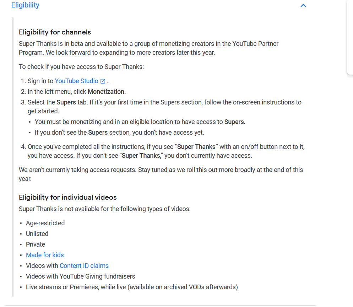Open the Made for kids link

45,255
